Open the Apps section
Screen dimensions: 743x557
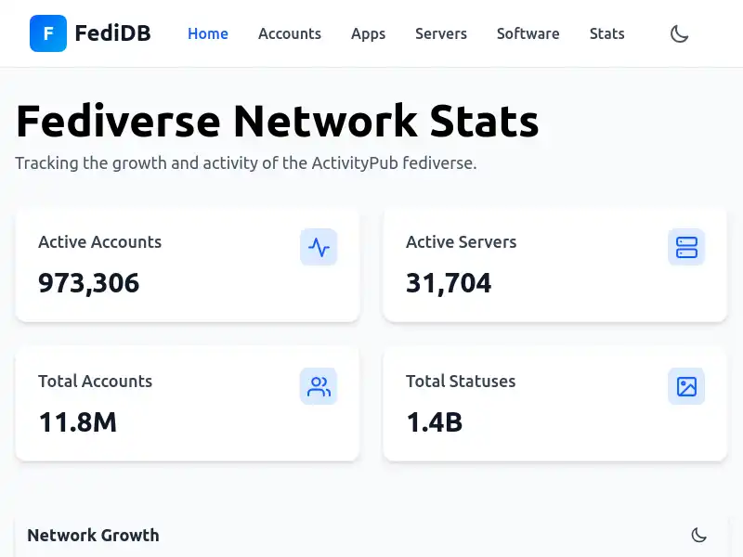pos(368,33)
